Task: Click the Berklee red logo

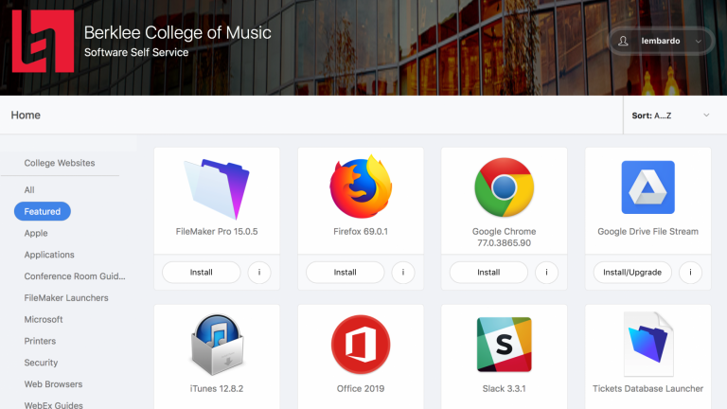Action: (x=44, y=42)
